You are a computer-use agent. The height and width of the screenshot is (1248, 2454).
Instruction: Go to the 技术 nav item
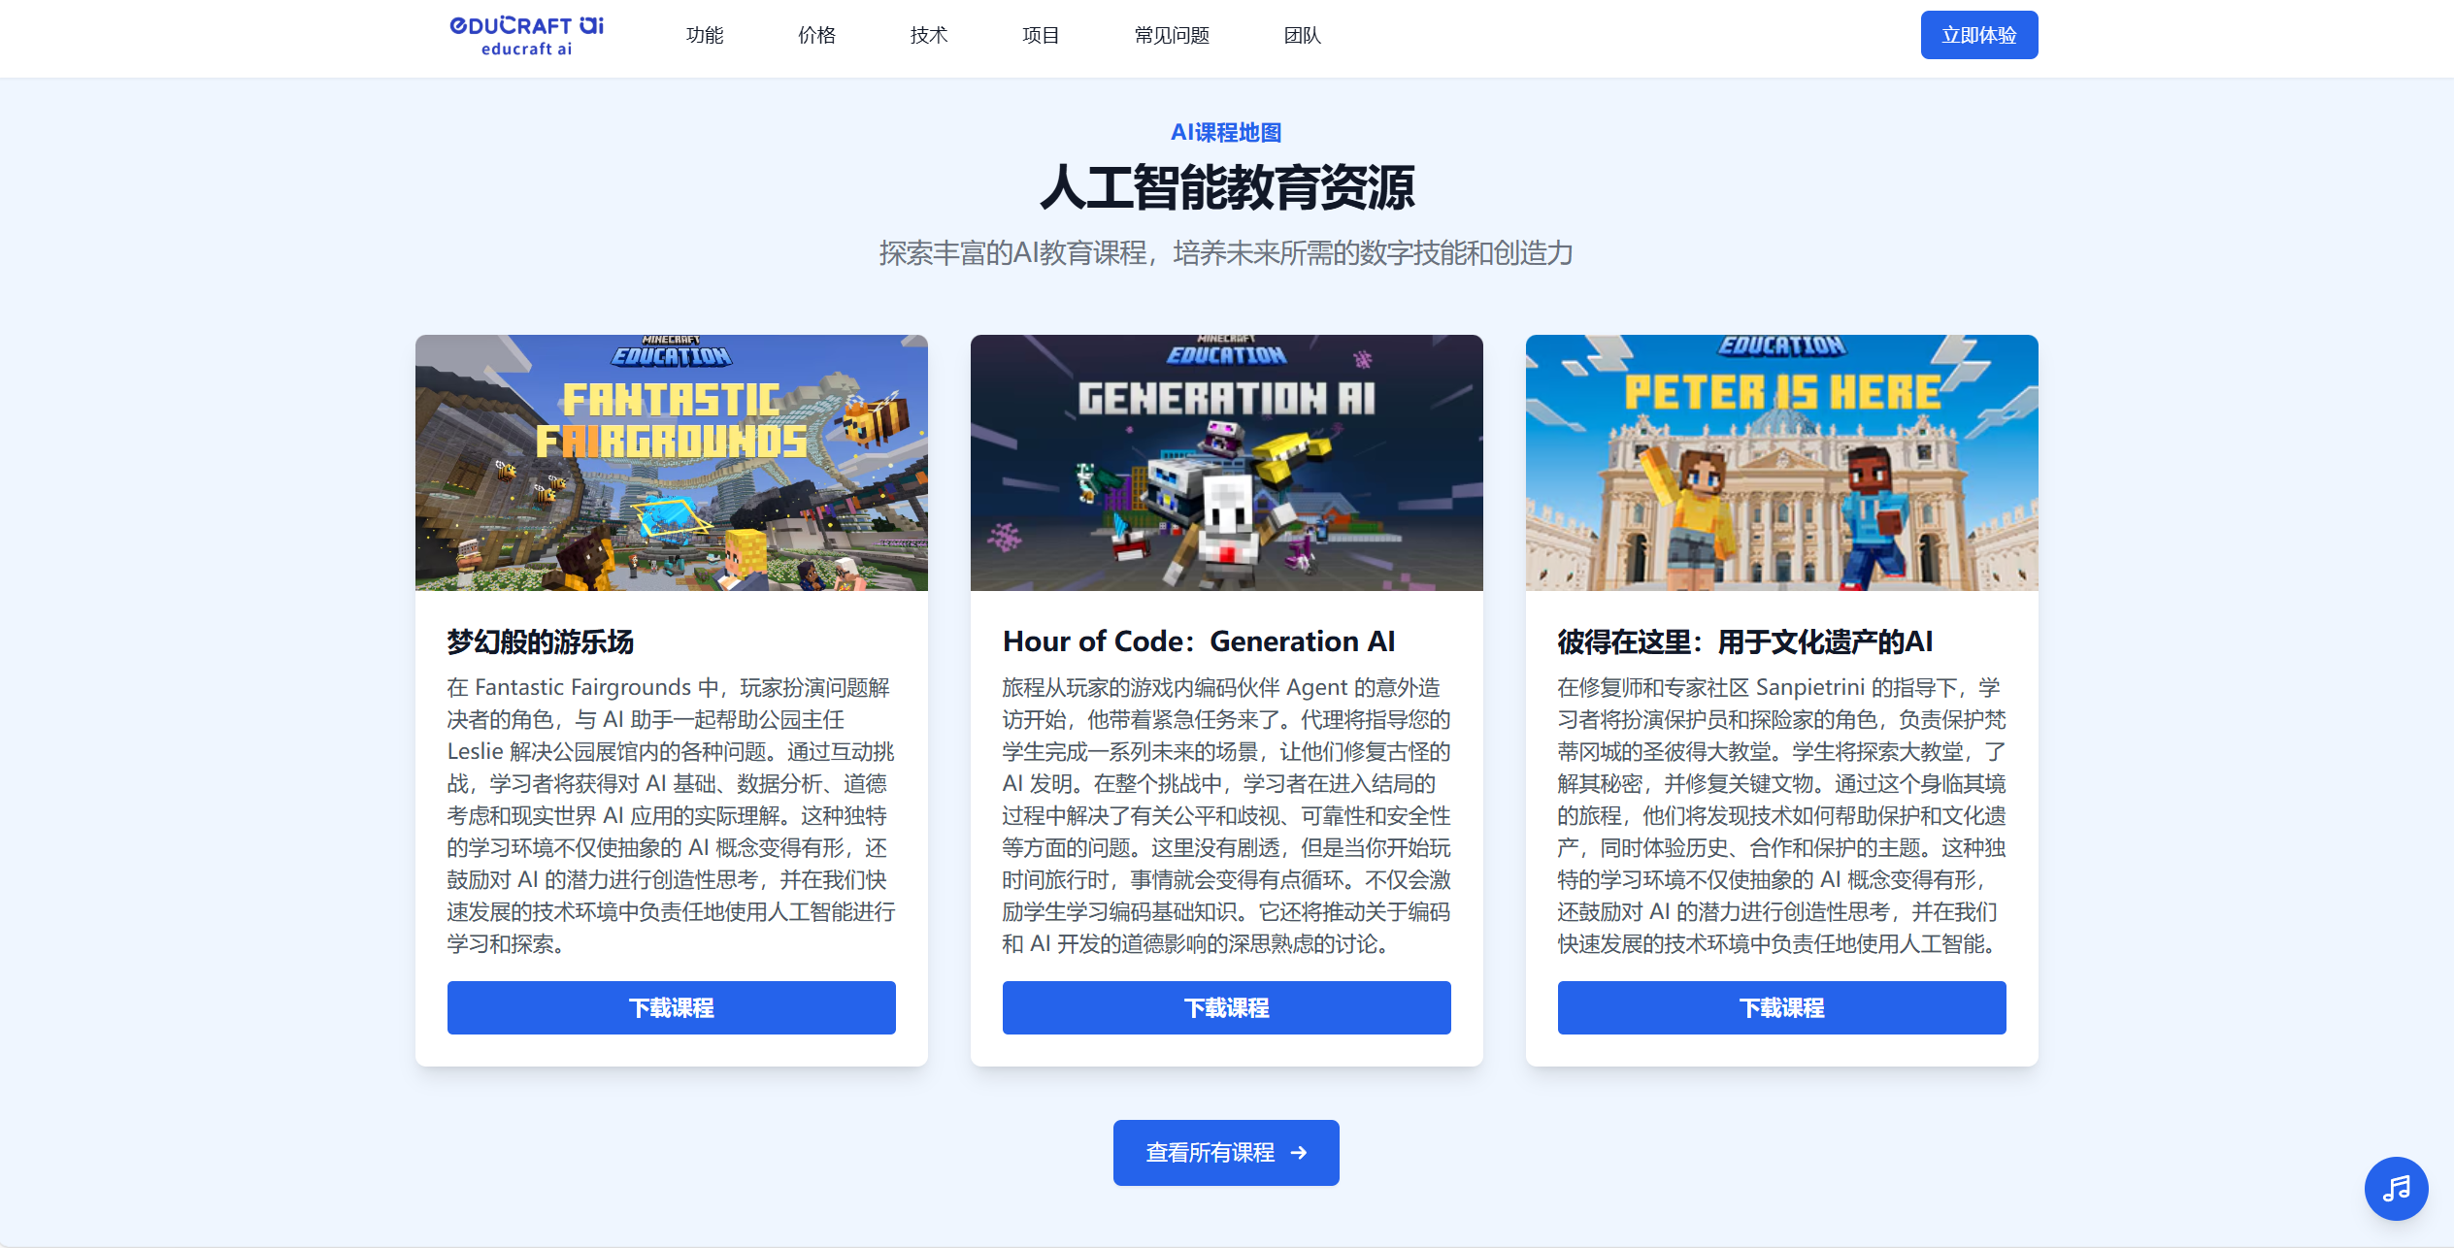pos(929,36)
